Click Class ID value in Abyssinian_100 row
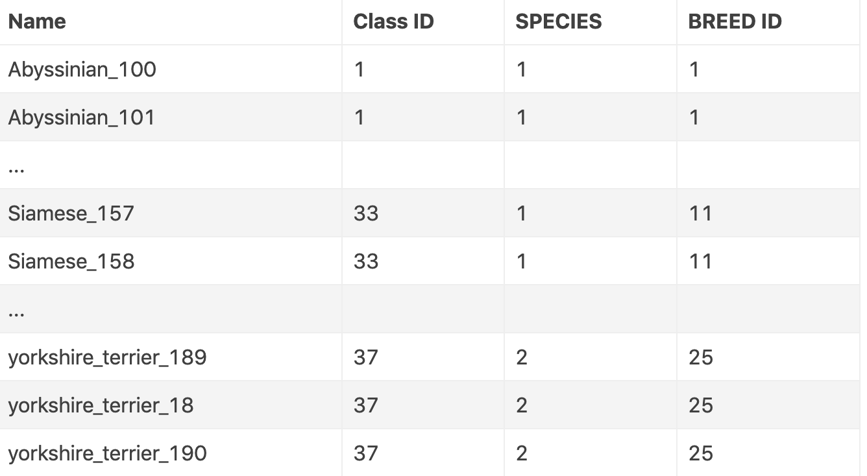867x476 pixels. pos(360,69)
